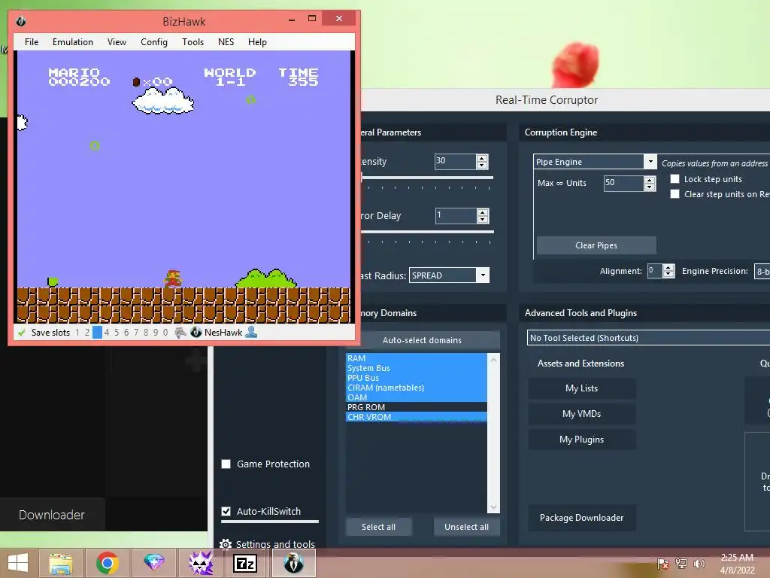The width and height of the screenshot is (770, 578).
Task: Click the green checkmark in BizHawk status bar
Action: point(21,333)
